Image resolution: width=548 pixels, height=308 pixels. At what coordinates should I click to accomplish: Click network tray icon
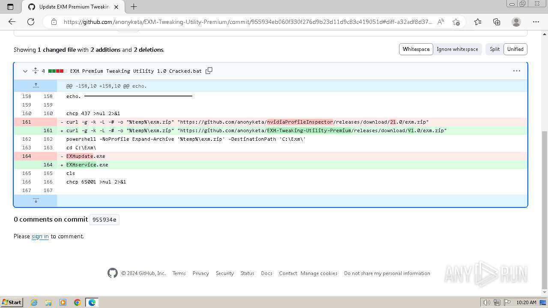tap(497, 302)
